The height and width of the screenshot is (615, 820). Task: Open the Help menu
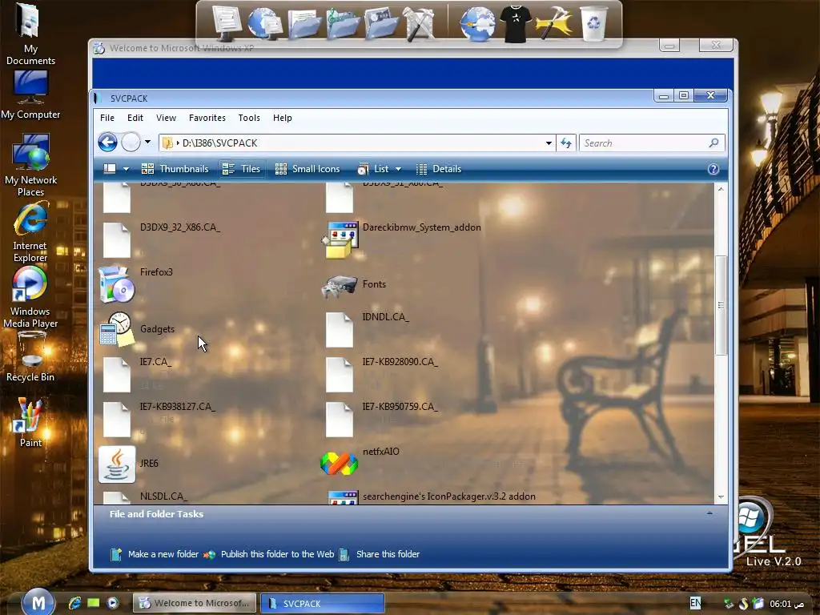(283, 118)
